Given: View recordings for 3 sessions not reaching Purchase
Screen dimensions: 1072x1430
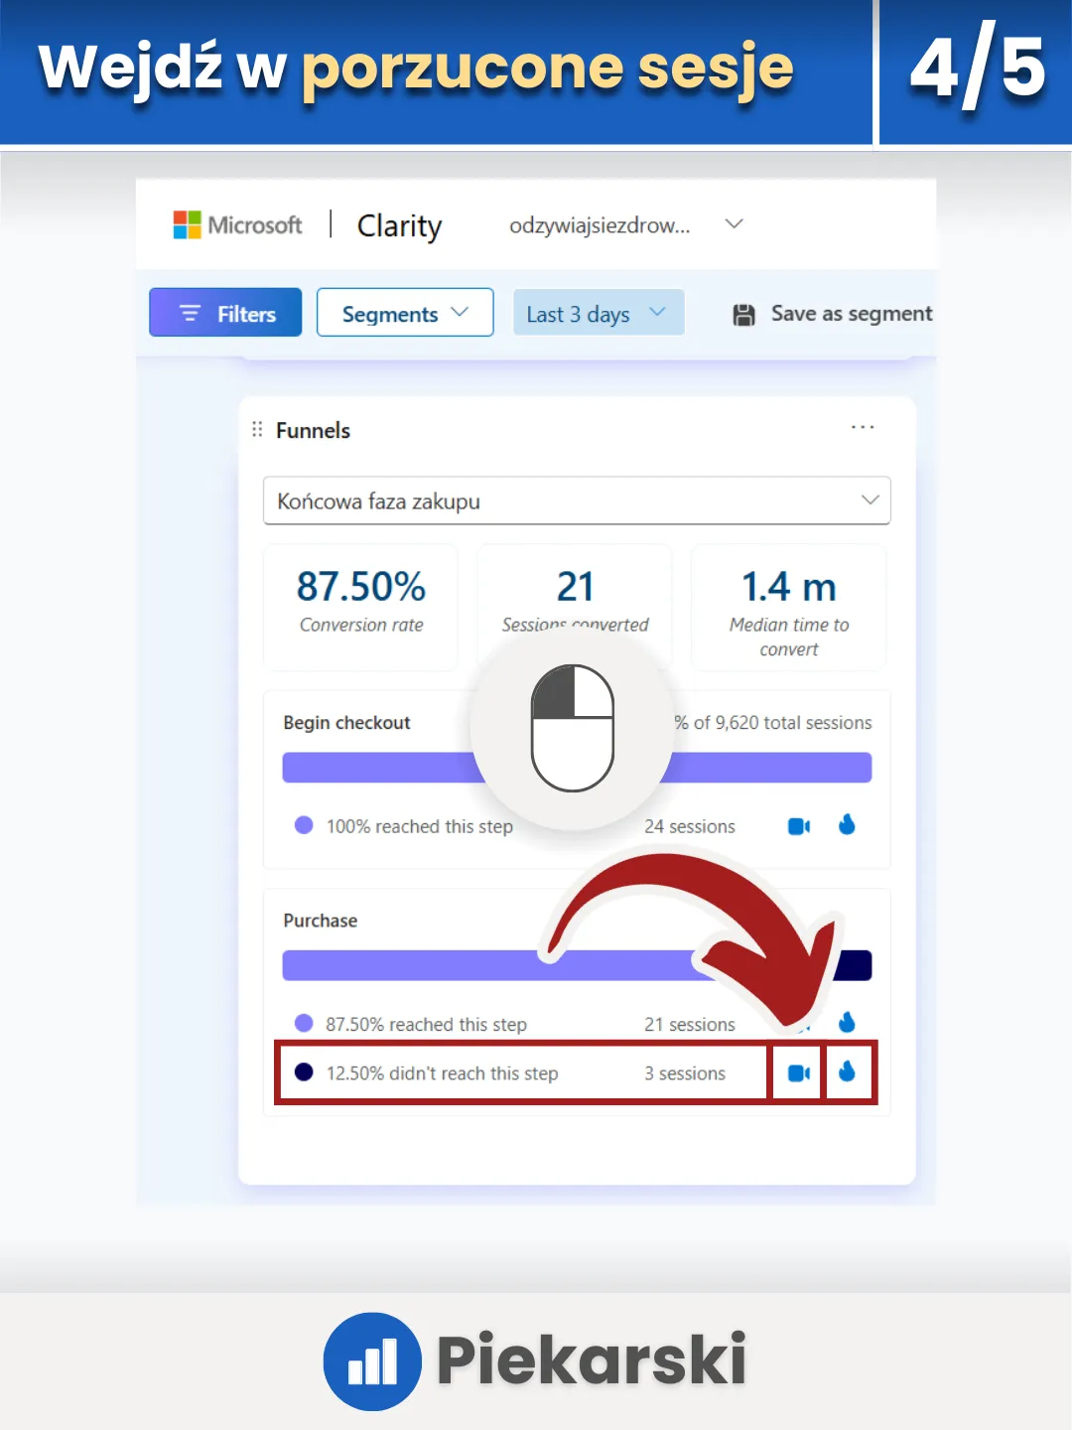Looking at the screenshot, I should [799, 1072].
